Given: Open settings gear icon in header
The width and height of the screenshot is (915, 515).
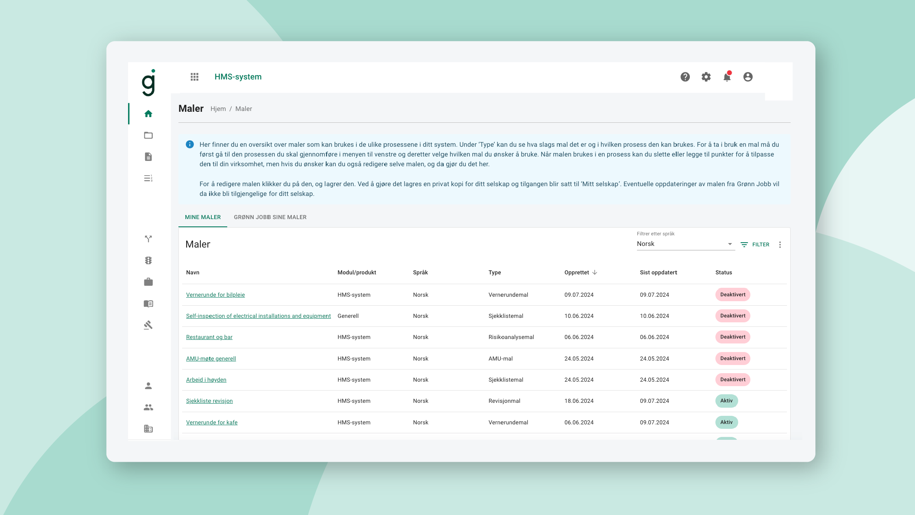Looking at the screenshot, I should point(706,77).
